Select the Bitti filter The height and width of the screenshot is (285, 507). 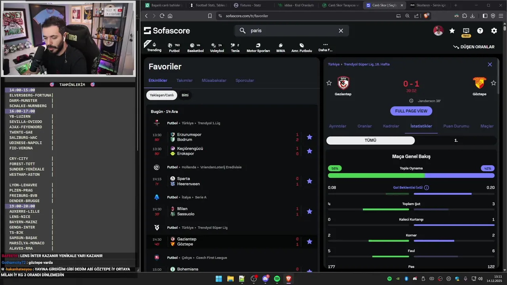click(x=185, y=95)
